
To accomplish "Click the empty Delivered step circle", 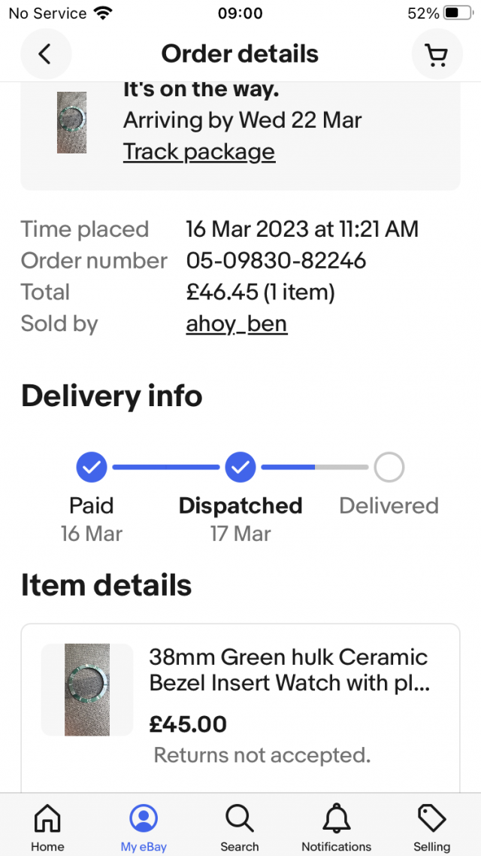I will pyautogui.click(x=389, y=467).
